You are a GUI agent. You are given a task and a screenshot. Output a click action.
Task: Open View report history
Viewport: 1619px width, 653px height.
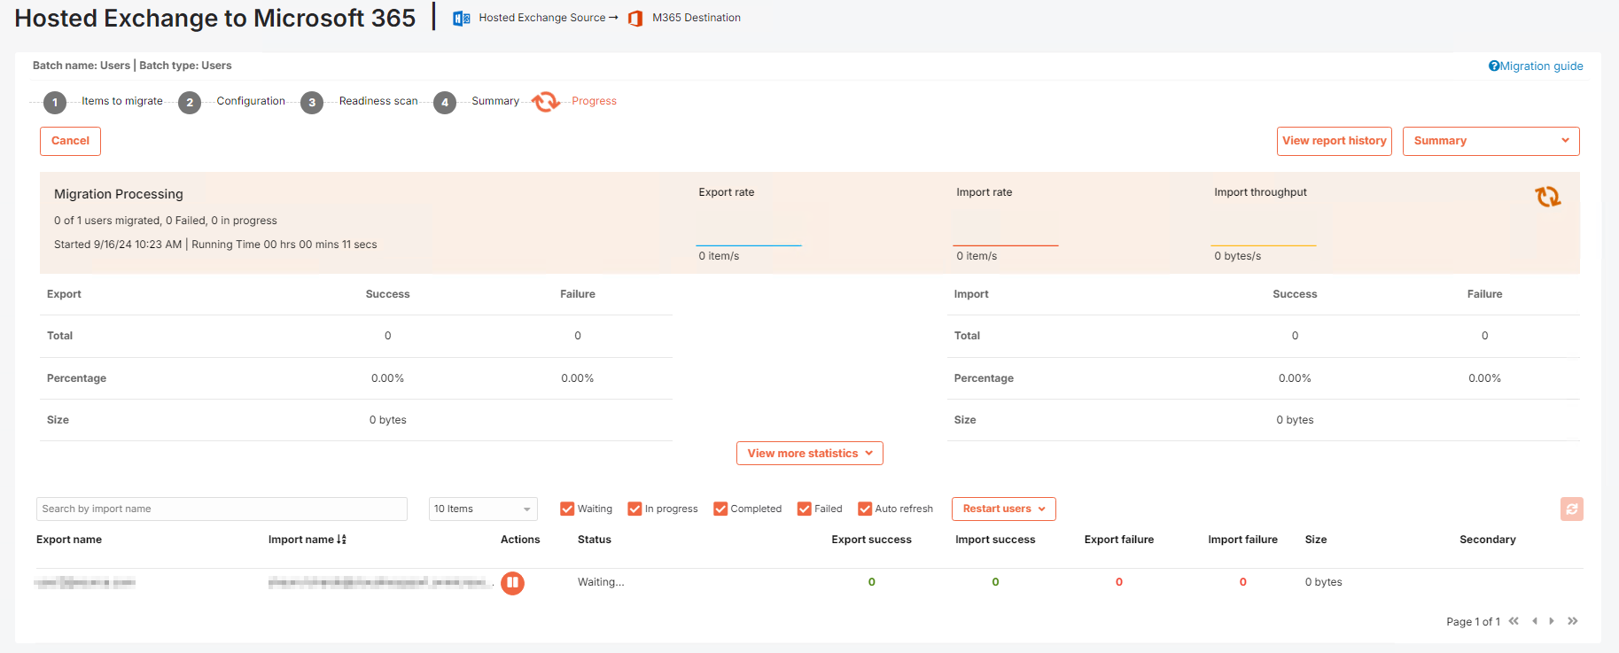(1335, 141)
